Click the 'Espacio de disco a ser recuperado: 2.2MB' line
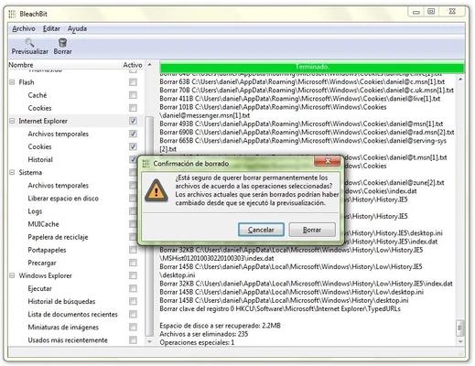 220,326
